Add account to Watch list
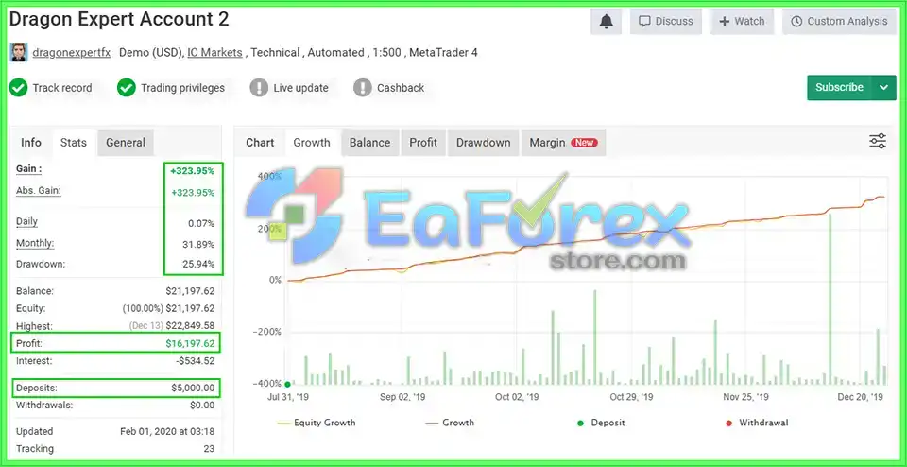Image resolution: width=907 pixels, height=467 pixels. point(743,22)
